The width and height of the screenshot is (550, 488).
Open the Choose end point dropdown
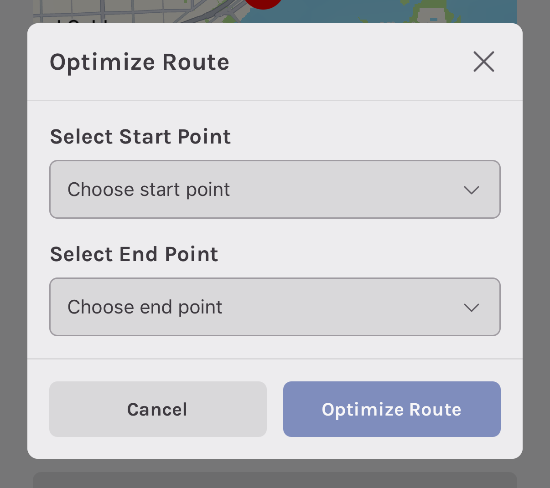click(x=275, y=307)
